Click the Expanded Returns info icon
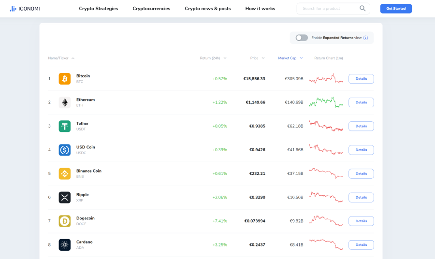 [x=366, y=38]
